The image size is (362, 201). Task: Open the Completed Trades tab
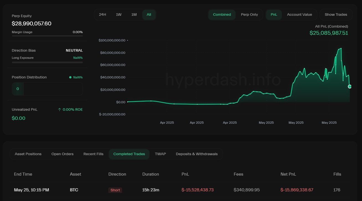129,154
